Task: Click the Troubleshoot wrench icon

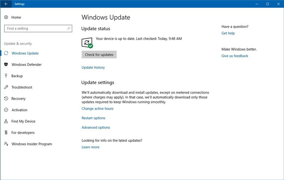Action: click(6, 87)
